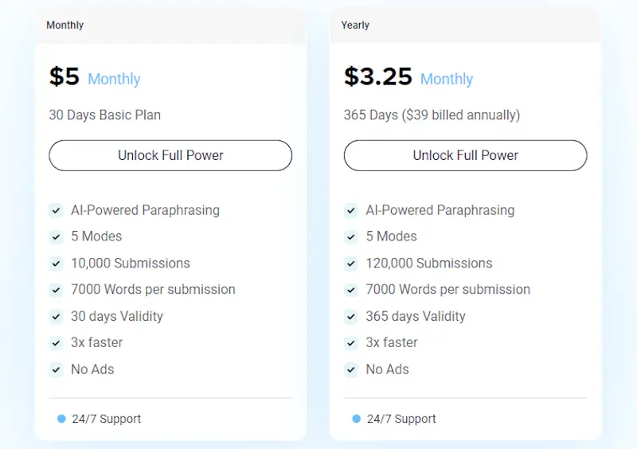Image resolution: width=637 pixels, height=449 pixels.
Task: Click checkmark icon beside 10,000 Submissions
Action: pyautogui.click(x=56, y=264)
